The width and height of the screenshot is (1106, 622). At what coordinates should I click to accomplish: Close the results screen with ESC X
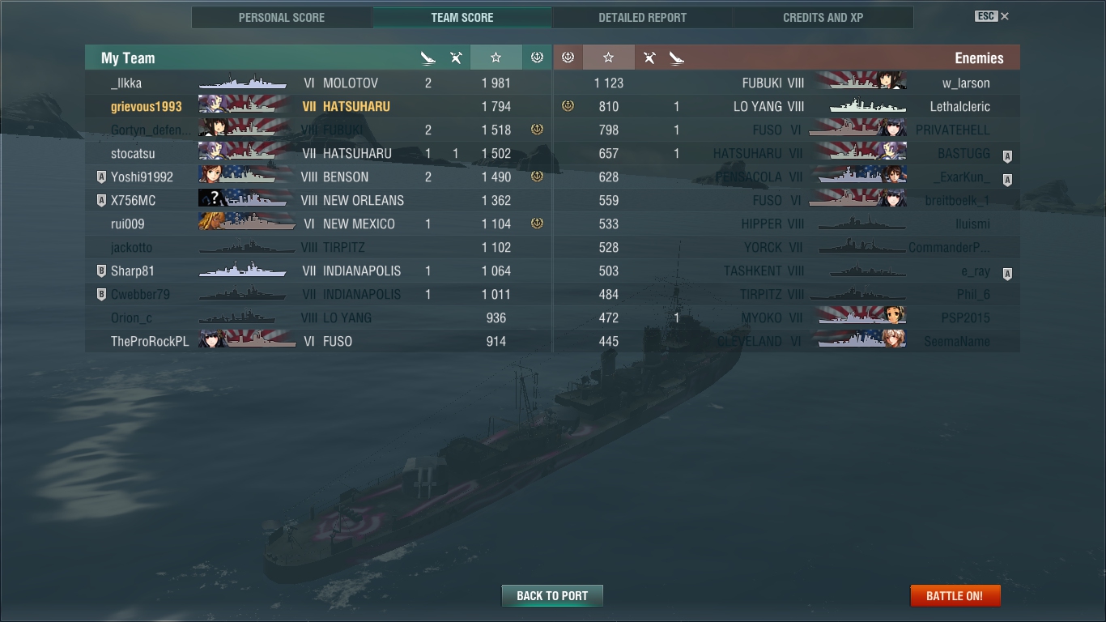point(992,16)
